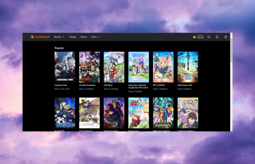The image size is (255, 164).
Task: Click the Chainsaw Man title link
Action: (61, 85)
